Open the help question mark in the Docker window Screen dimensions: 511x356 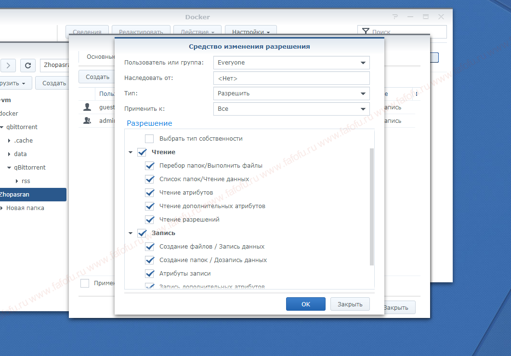(395, 17)
